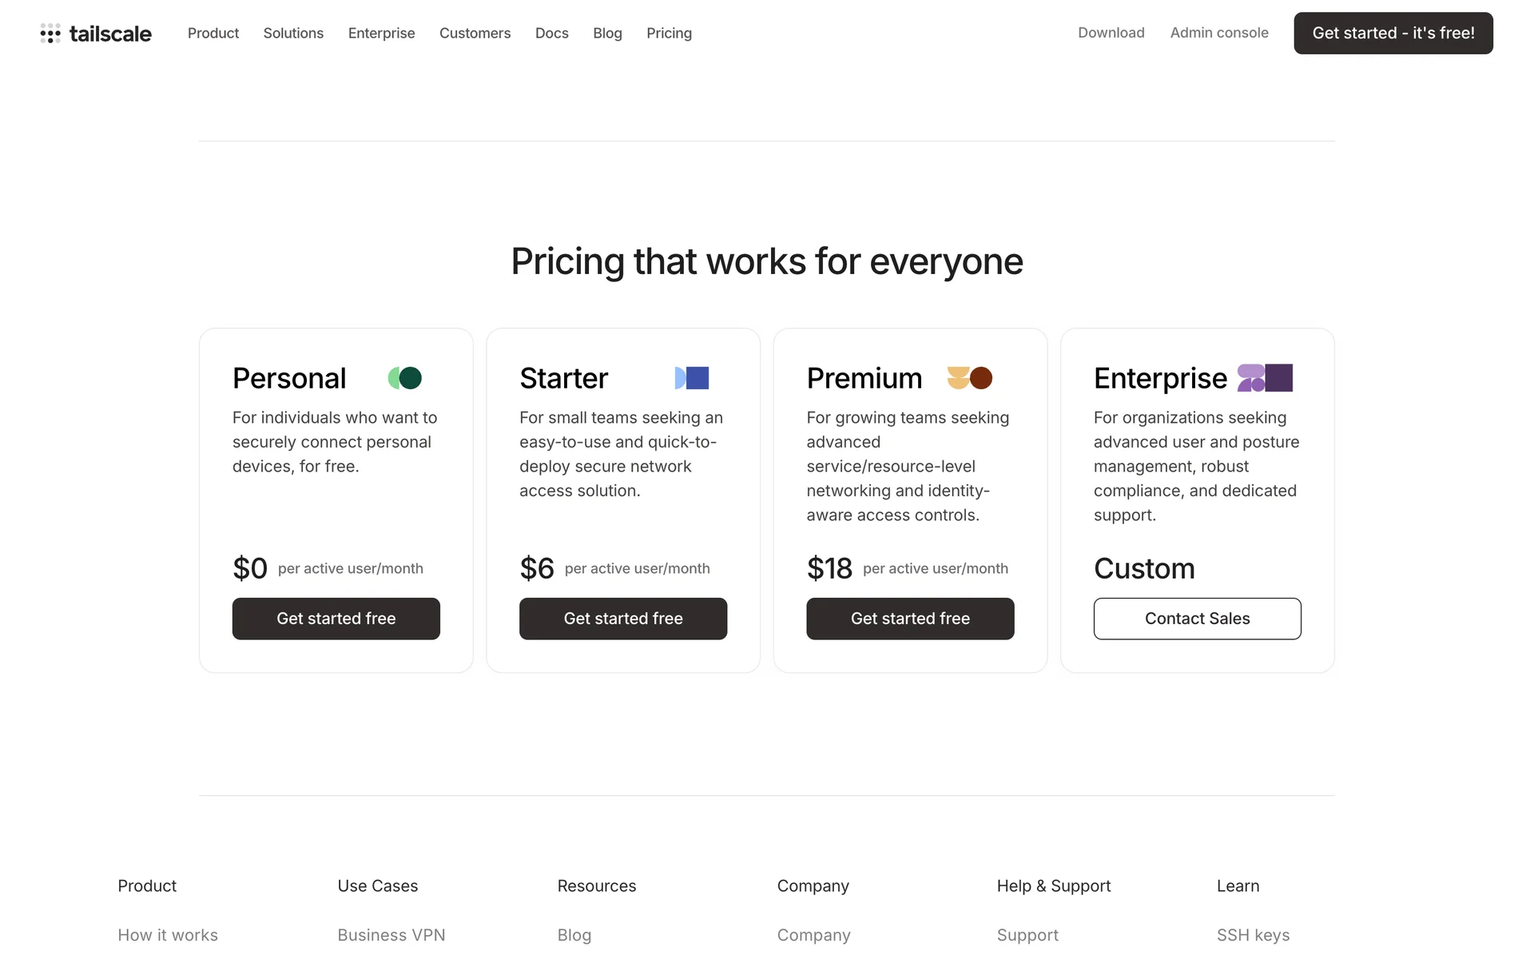
Task: Open "How it works" footer link
Action: 168,935
